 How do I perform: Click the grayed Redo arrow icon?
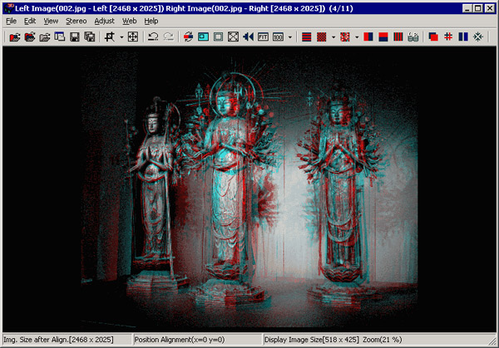[168, 37]
